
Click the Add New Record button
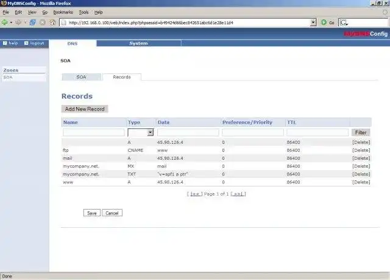pyautogui.click(x=85, y=109)
